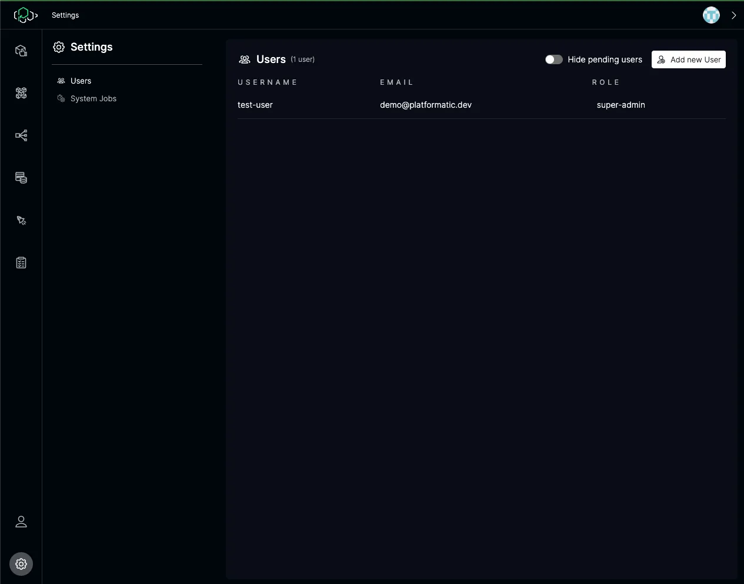This screenshot has width=744, height=584.
Task: Click the settings gear at sidebar bottom
Action: click(21, 564)
